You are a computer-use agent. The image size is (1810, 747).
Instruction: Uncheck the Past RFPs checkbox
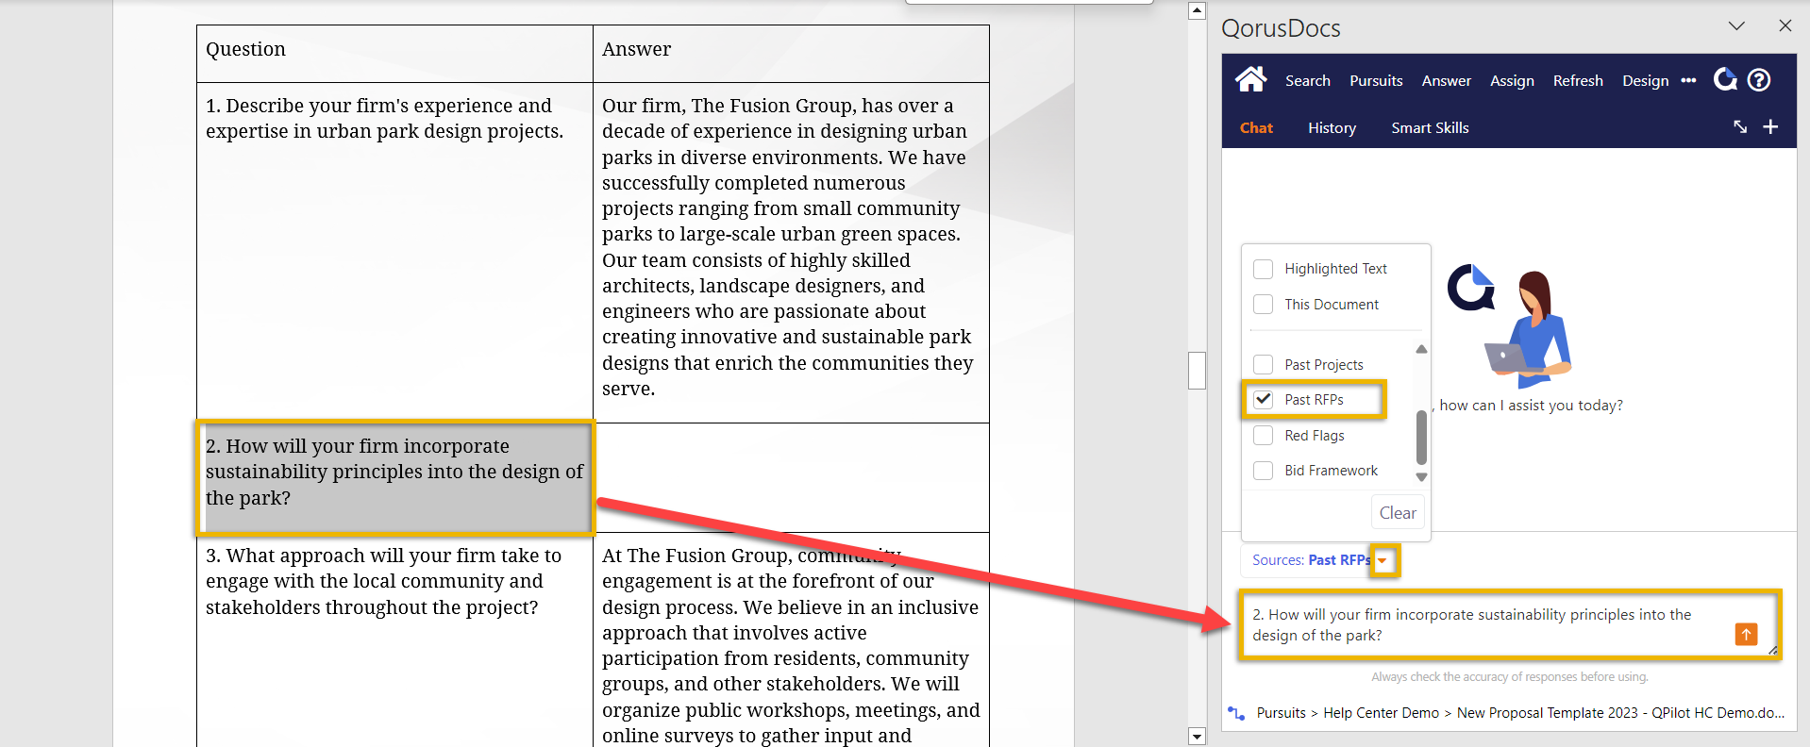(x=1263, y=400)
